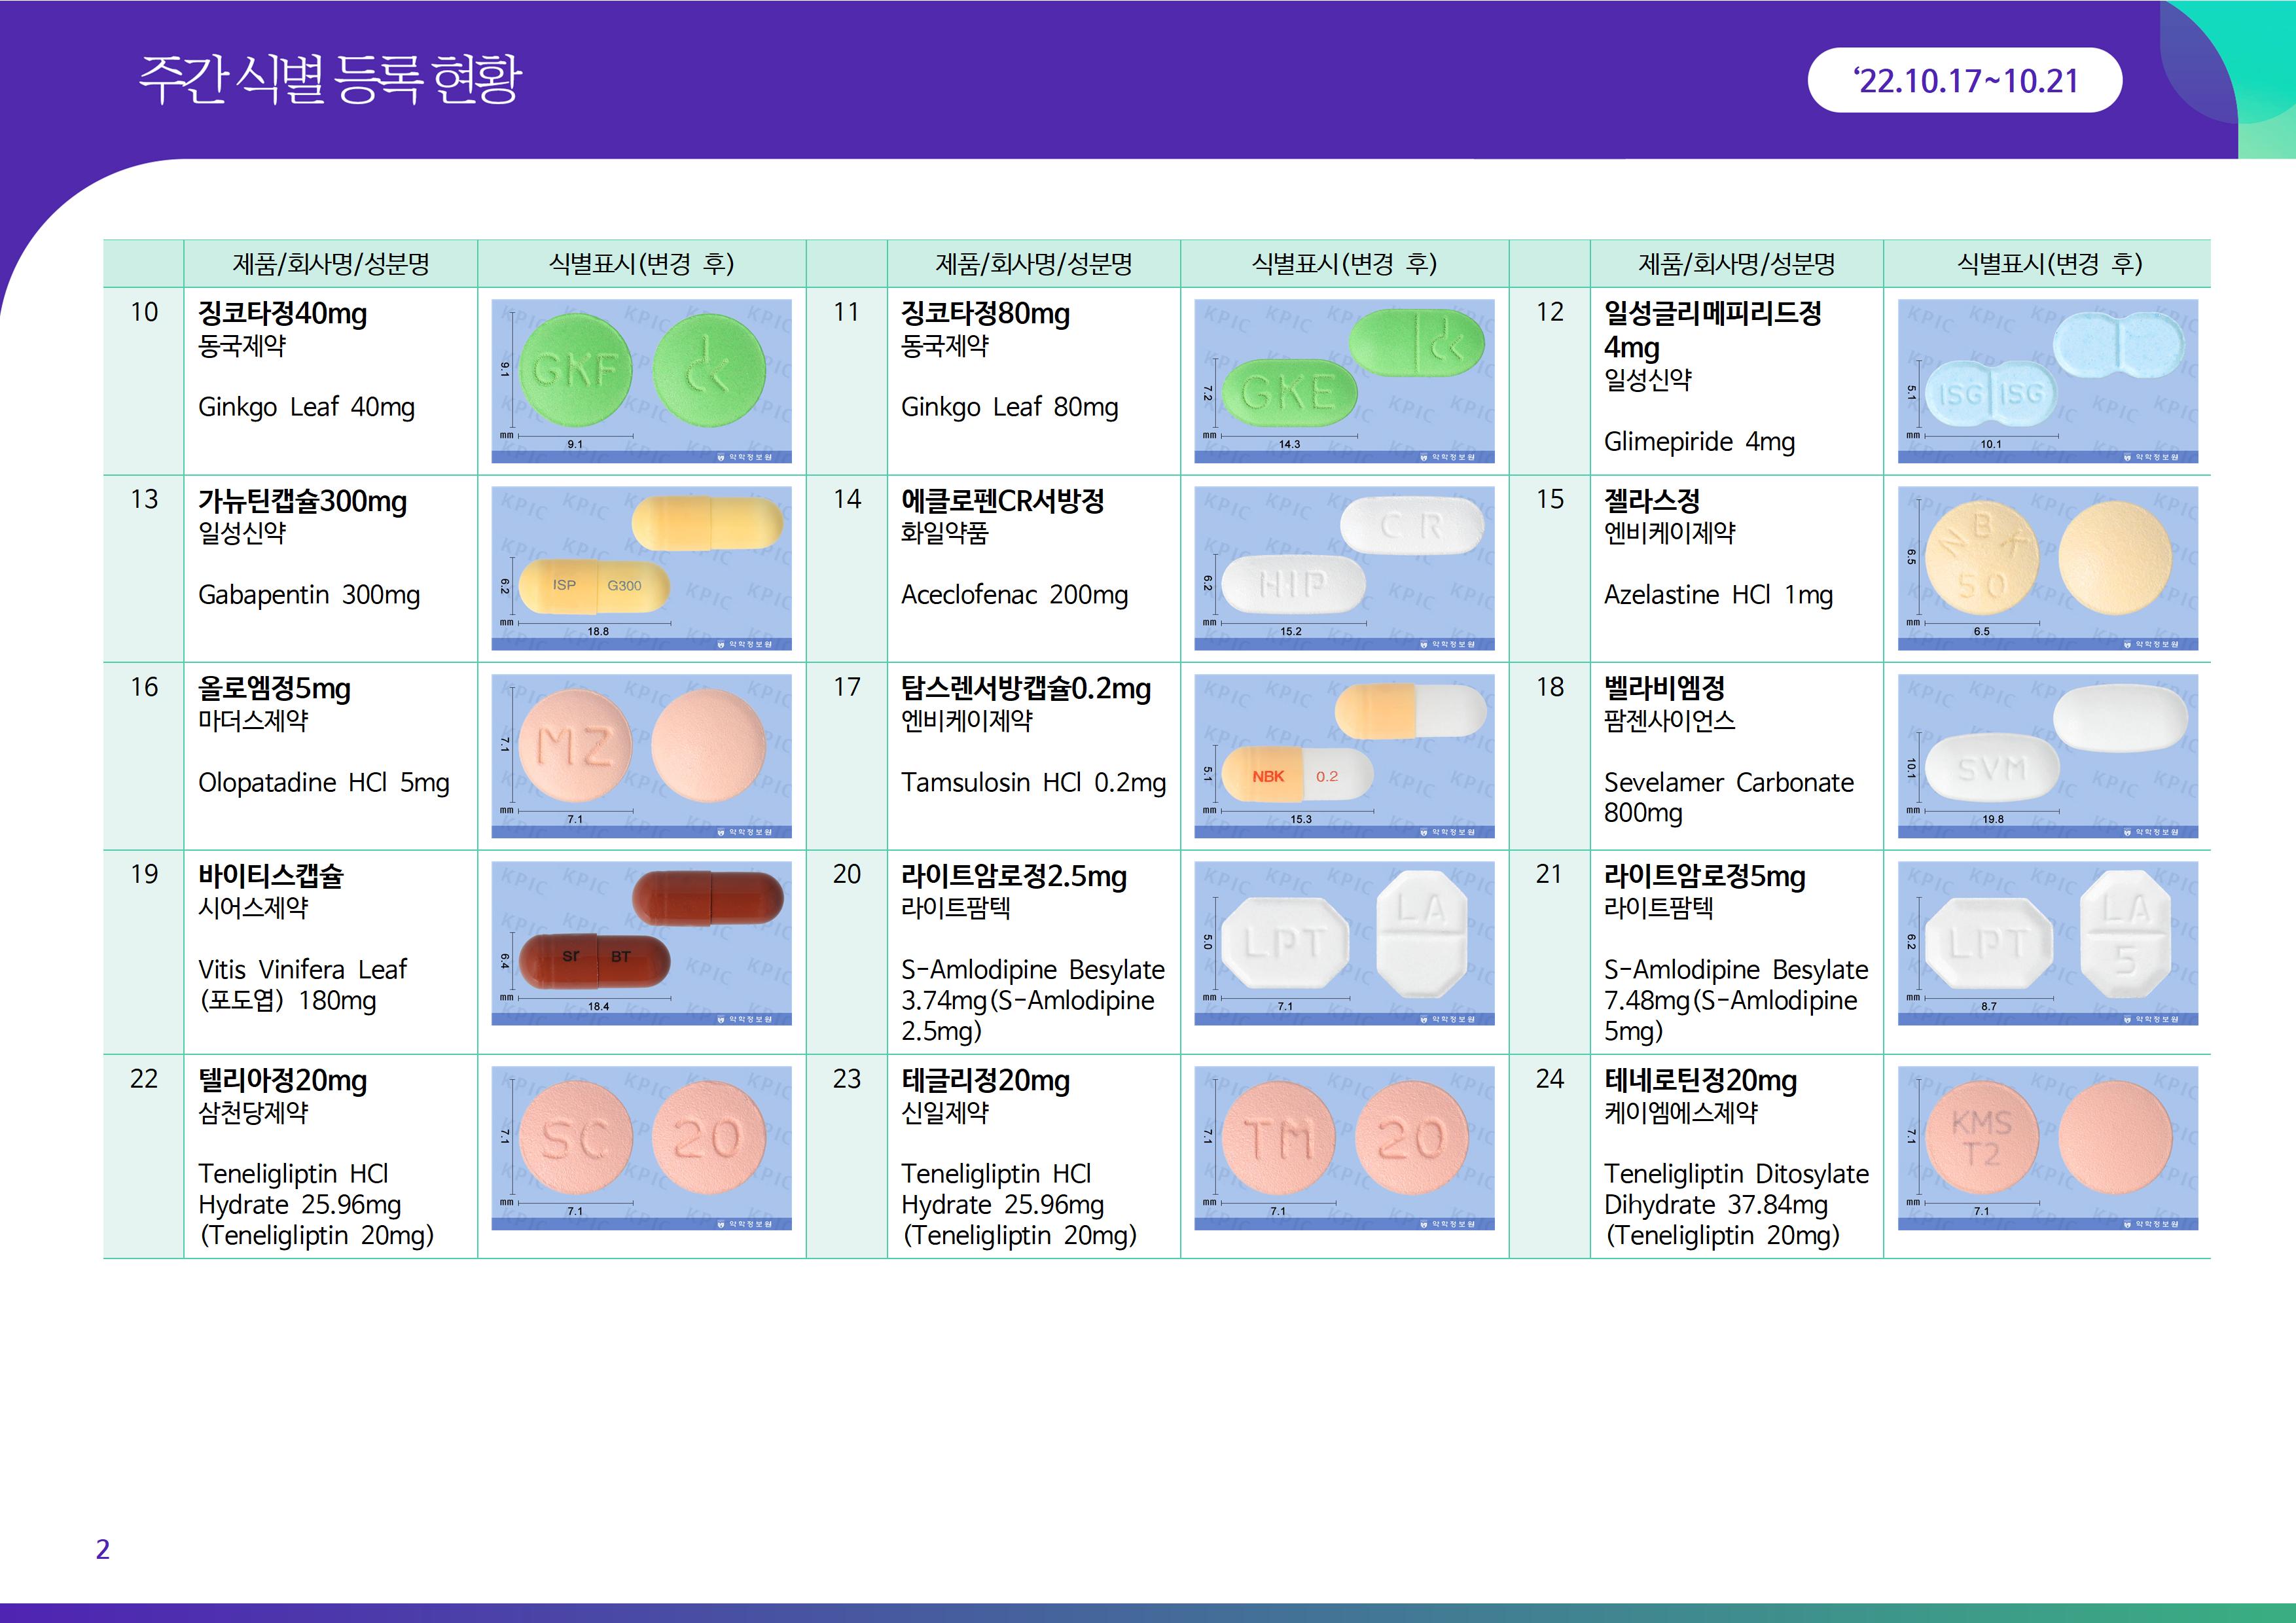This screenshot has width=2296, height=1623.
Task: Click product name 에클로펜CR서방정
Action: tap(1002, 501)
